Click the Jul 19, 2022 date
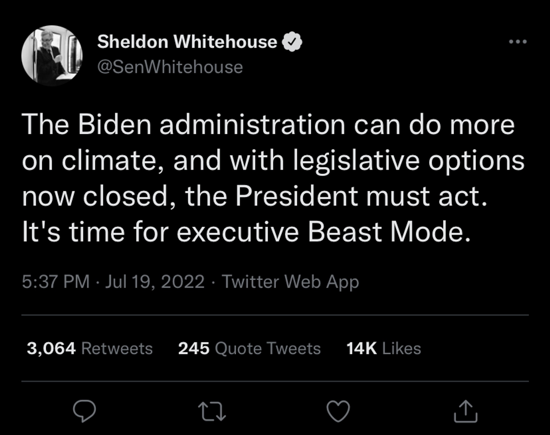Screen dimensions: 550x435 155,282
